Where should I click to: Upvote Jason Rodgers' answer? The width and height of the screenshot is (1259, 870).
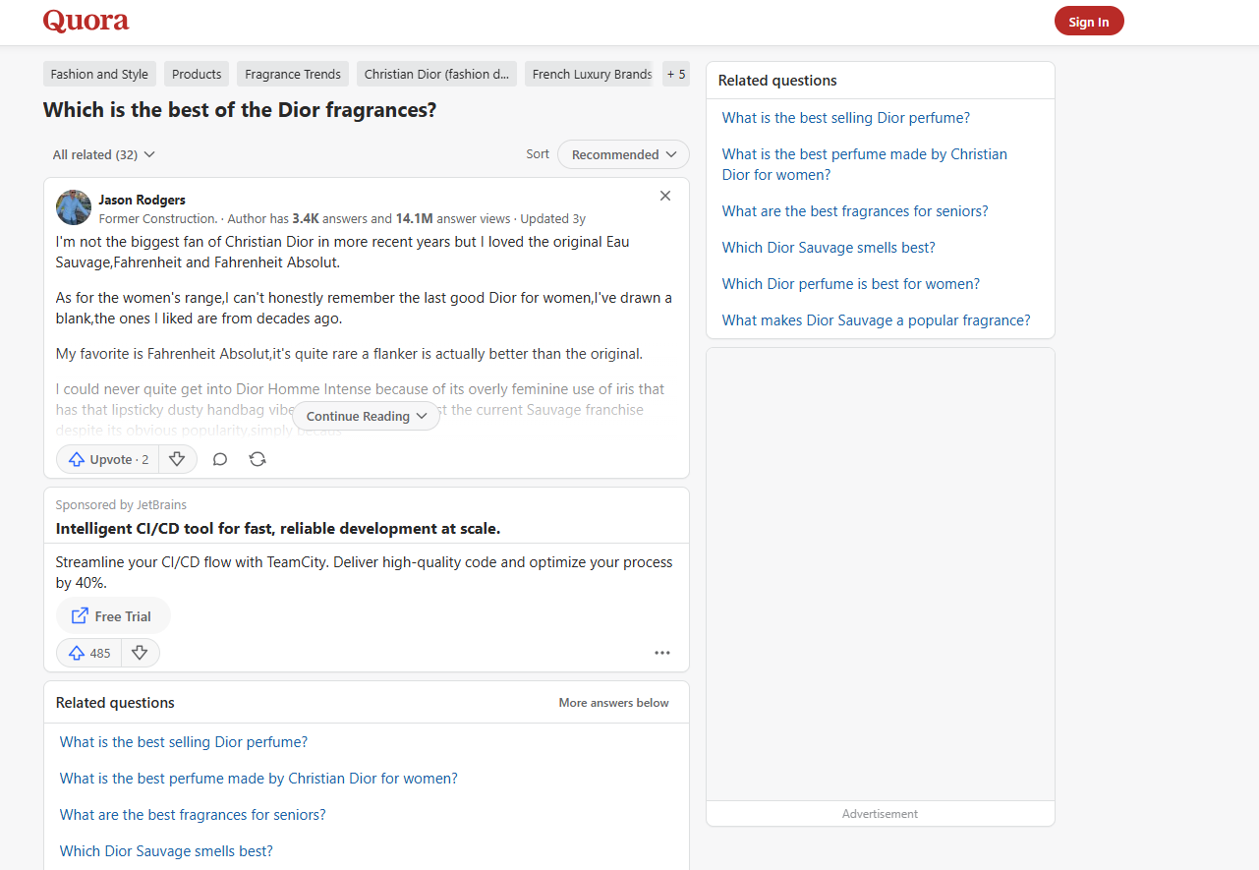(107, 459)
